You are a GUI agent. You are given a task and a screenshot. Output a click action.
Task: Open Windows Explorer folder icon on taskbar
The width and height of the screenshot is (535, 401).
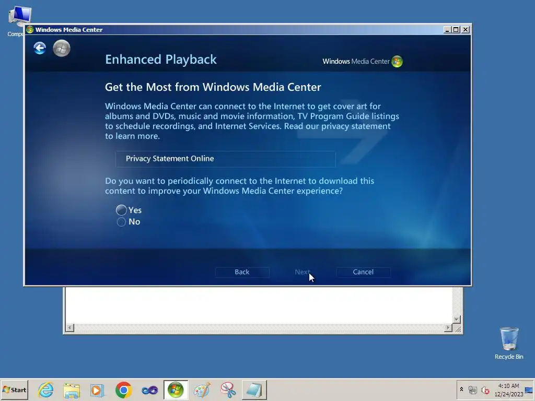[x=72, y=390]
